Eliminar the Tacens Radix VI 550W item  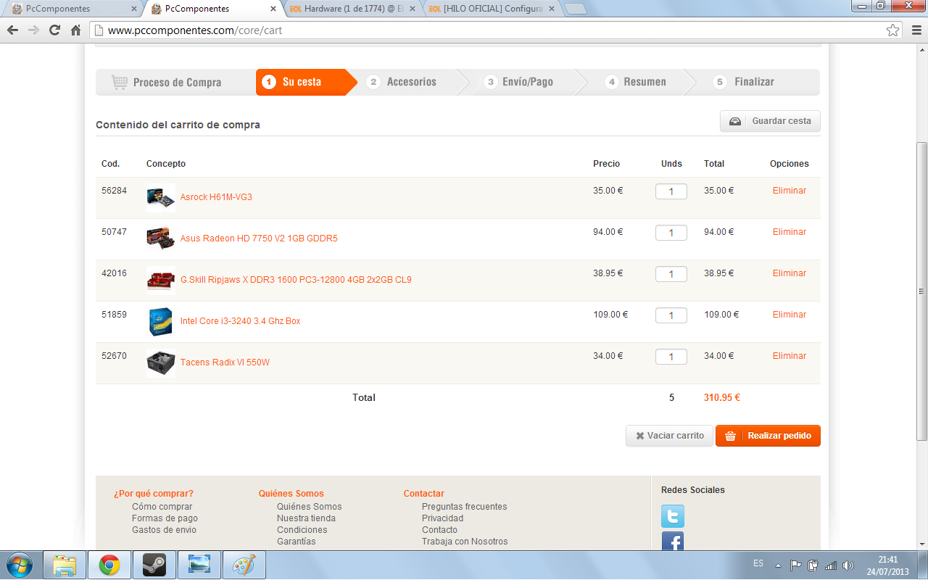pyautogui.click(x=790, y=356)
